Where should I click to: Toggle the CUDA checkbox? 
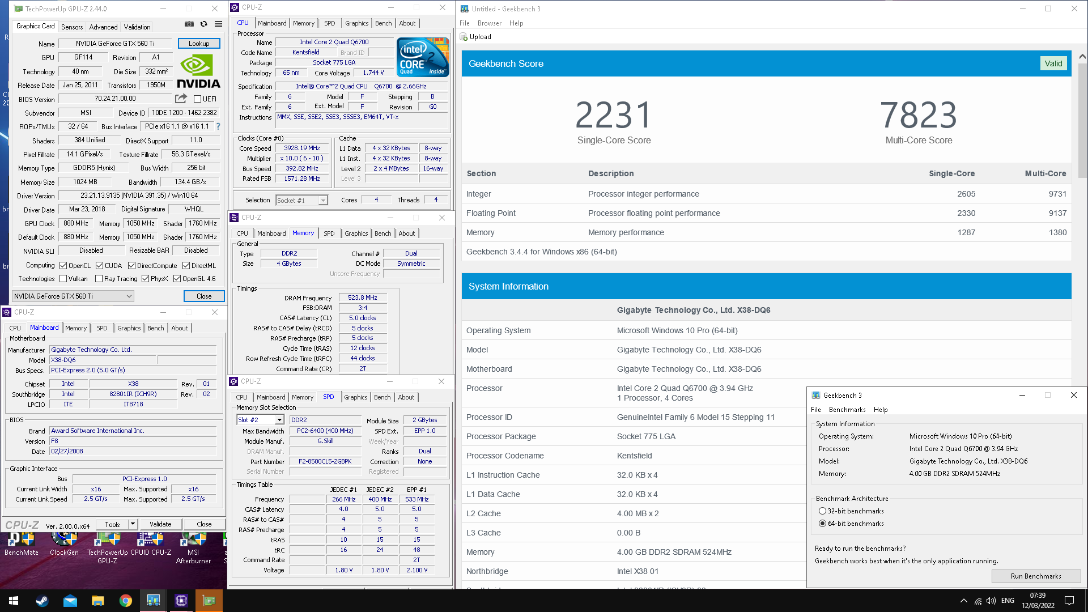[x=99, y=266]
